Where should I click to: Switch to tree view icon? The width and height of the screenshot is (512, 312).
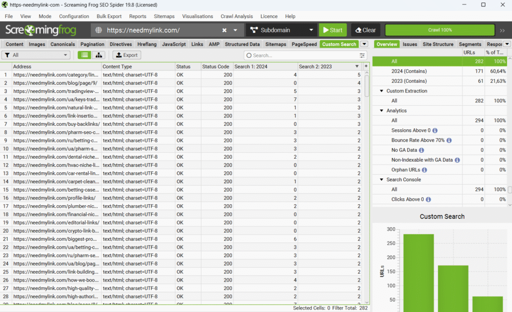click(98, 55)
